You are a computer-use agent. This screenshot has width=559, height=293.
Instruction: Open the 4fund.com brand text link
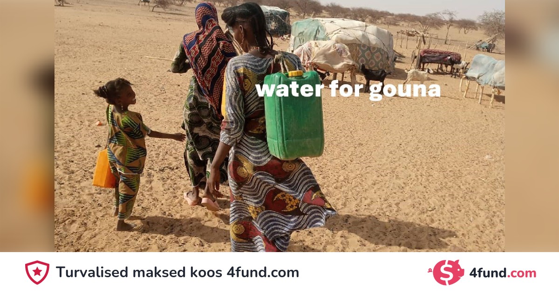coord(503,273)
